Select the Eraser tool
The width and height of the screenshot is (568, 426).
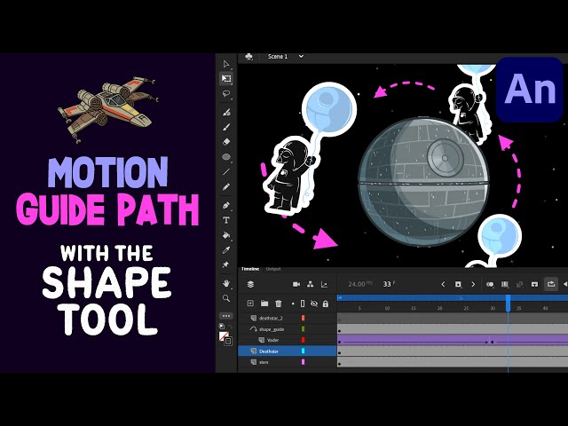tap(226, 142)
